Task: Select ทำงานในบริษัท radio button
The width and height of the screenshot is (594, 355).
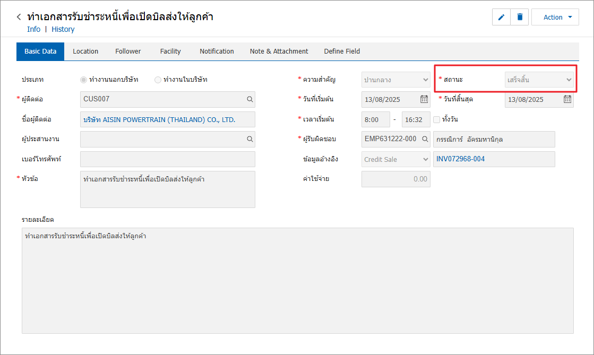Action: click(x=158, y=80)
